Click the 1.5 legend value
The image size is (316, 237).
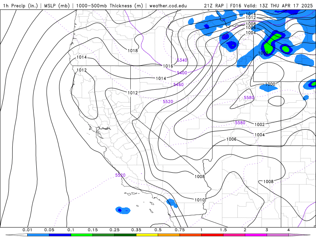click(223, 230)
